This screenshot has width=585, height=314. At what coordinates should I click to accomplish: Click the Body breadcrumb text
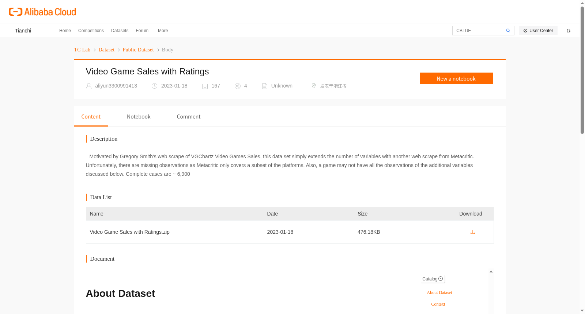pyautogui.click(x=167, y=50)
